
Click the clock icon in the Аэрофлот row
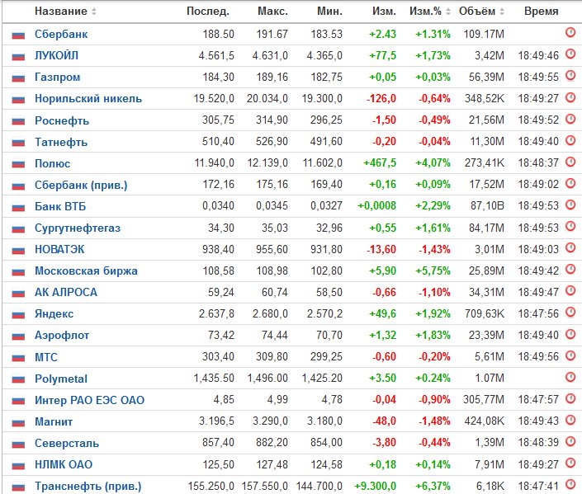point(570,334)
